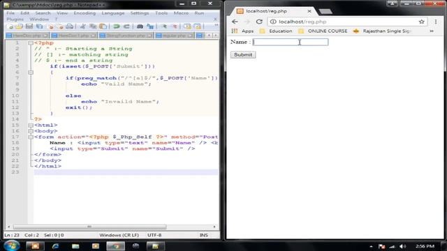
Task: Open the Encoding menu
Action: [x=85, y=13]
